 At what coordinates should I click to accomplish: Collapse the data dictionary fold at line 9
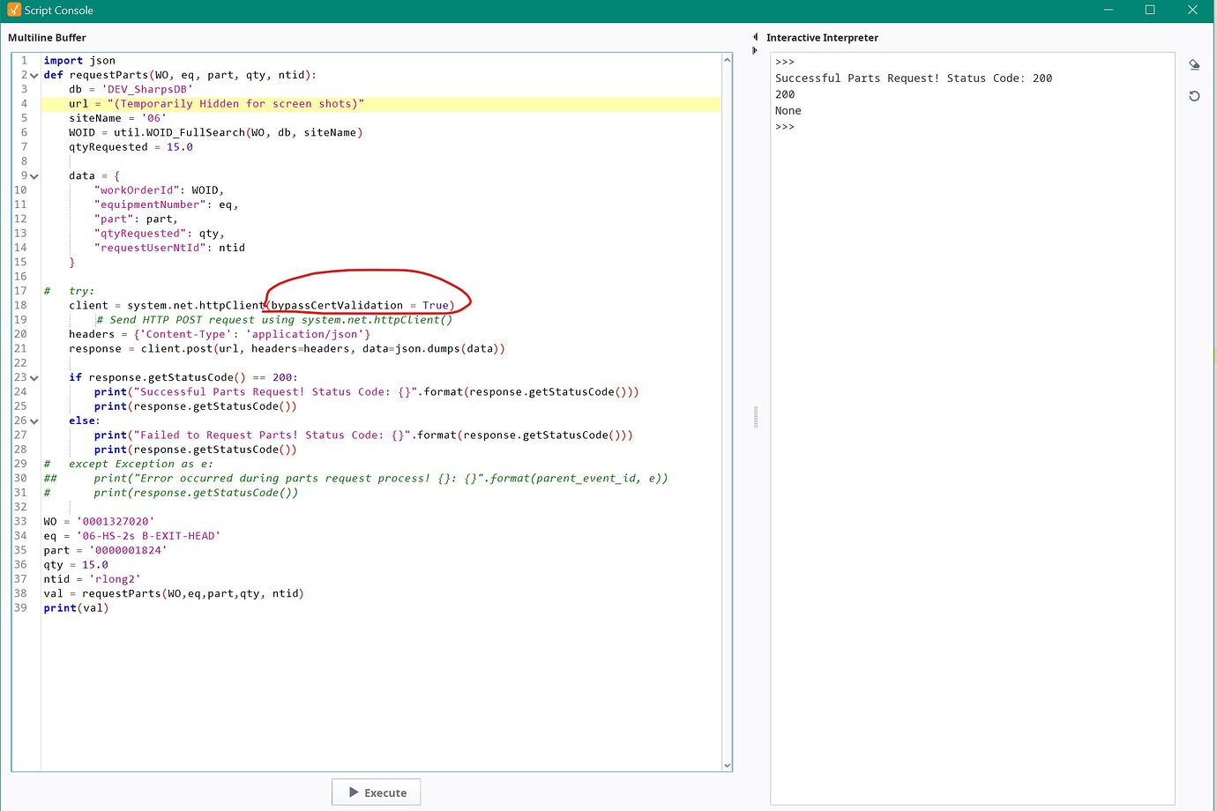click(32, 175)
